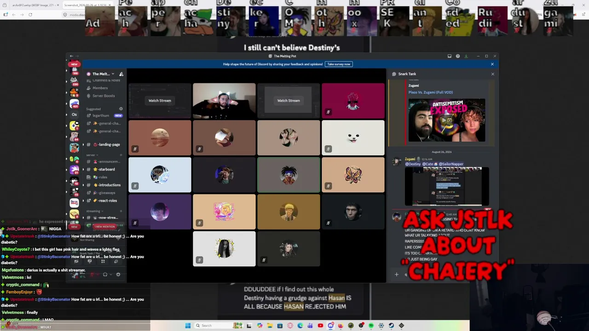Click the Take survey now button
Viewport: 589px width, 331px height.
(339, 64)
